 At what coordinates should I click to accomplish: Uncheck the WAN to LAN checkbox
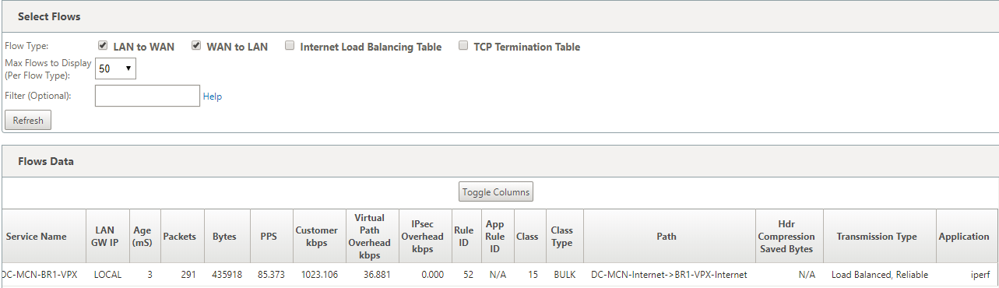click(197, 46)
